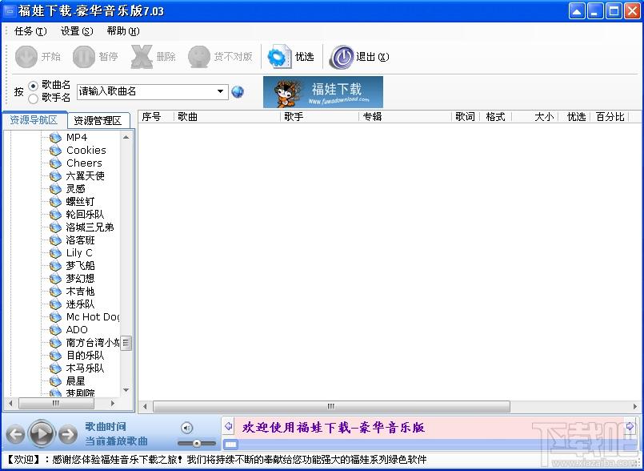644x471 pixels.
Task: Click the round play button
Action: 42,433
